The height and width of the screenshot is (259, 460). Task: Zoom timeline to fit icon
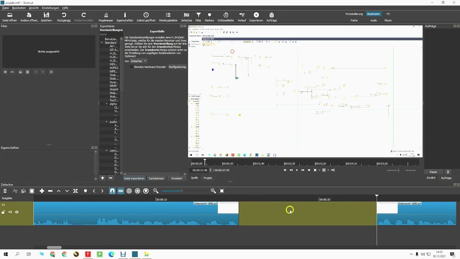click(222, 191)
